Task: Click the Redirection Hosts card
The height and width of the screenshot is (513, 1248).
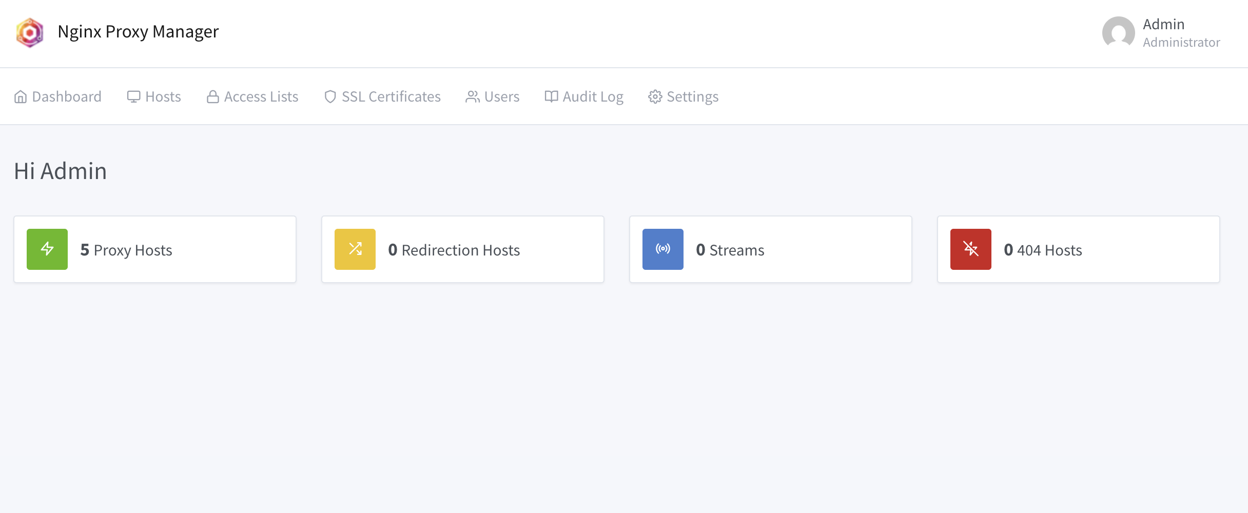Action: (x=462, y=249)
